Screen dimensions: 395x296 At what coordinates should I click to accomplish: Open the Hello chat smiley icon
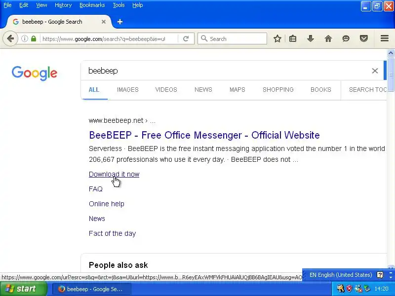coord(346,39)
